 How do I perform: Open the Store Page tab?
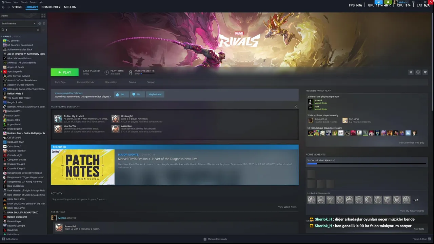coord(60,82)
